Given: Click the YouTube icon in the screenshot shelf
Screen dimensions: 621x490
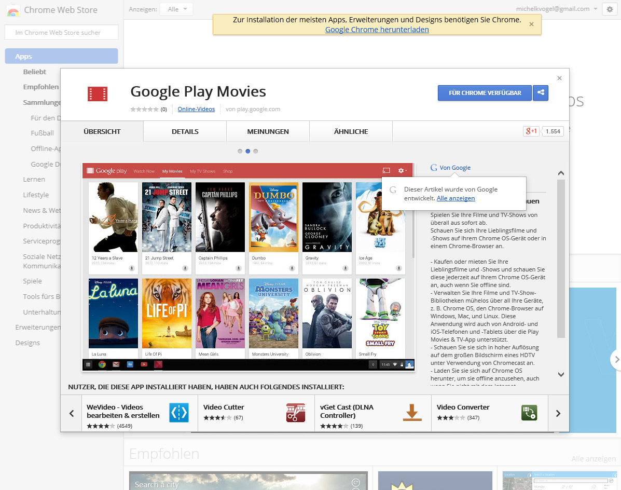Looking at the screenshot, I should (x=144, y=364).
